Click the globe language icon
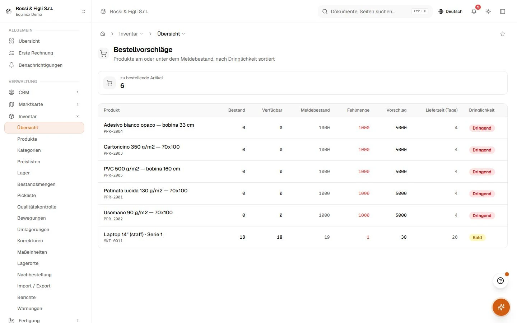 pos(441,11)
